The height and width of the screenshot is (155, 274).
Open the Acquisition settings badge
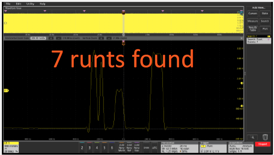(x=241, y=147)
